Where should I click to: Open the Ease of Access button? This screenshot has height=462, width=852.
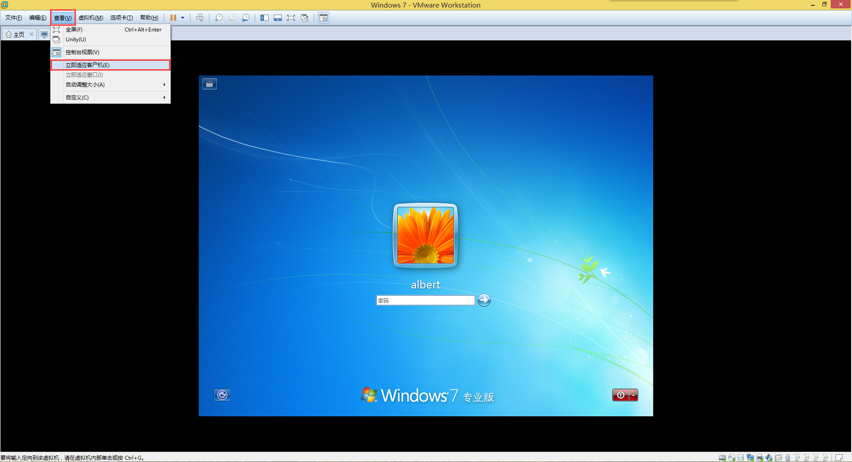click(222, 395)
